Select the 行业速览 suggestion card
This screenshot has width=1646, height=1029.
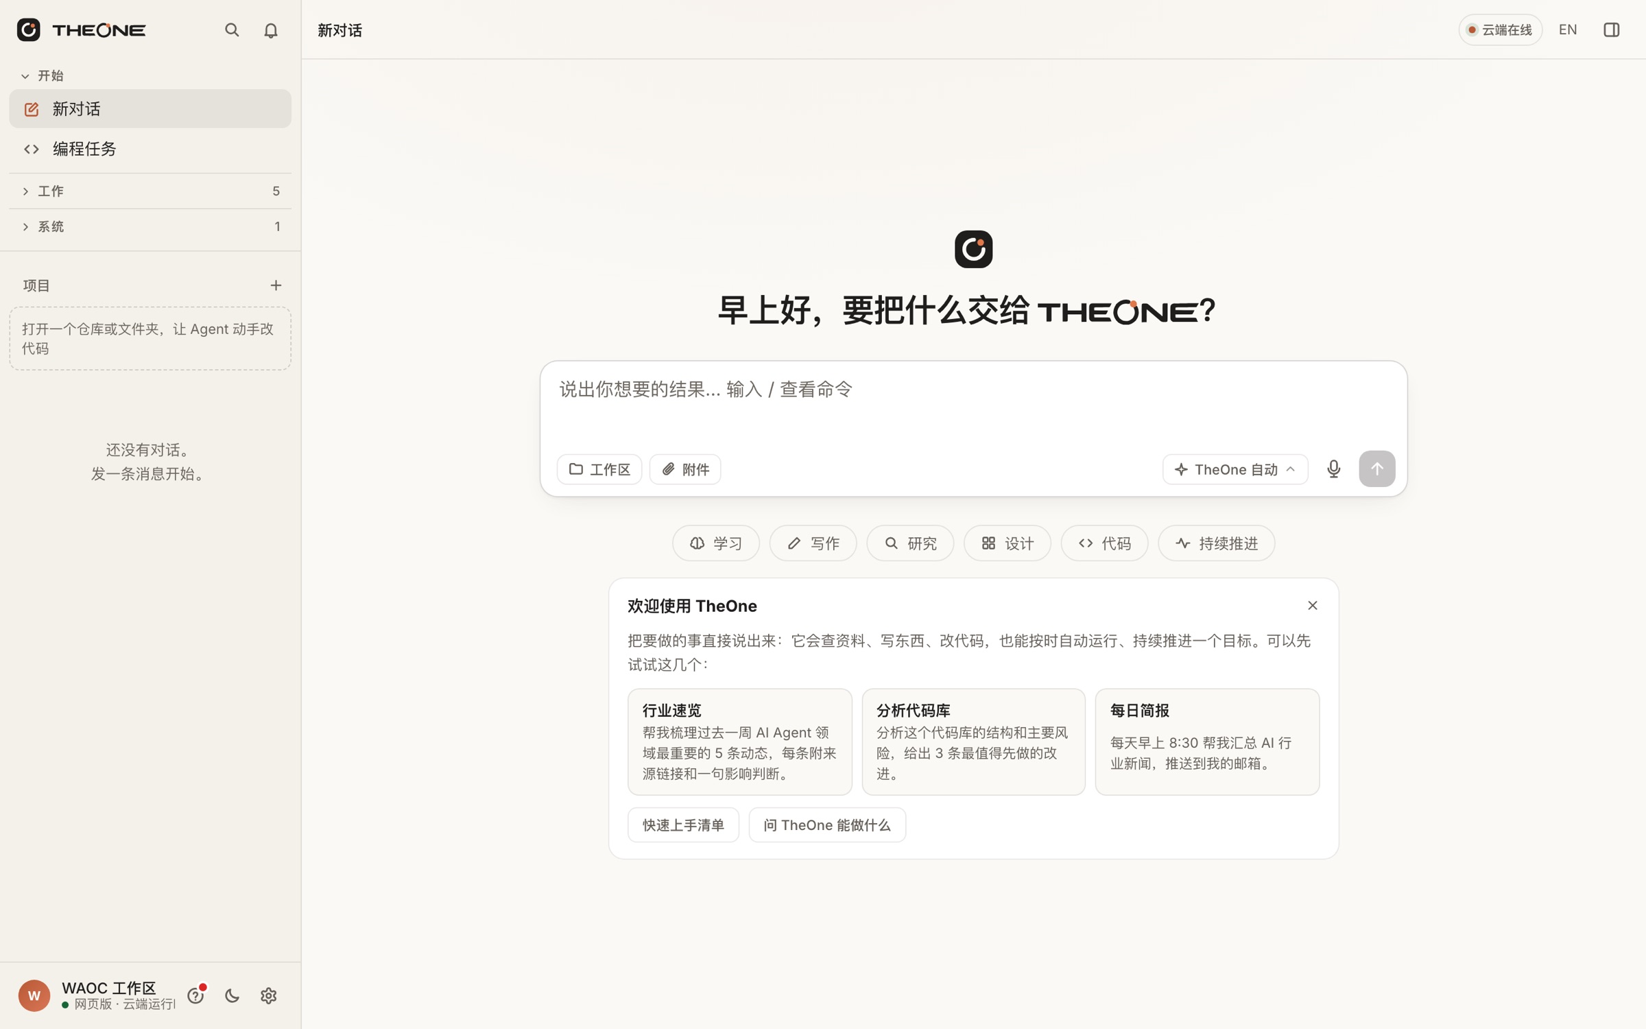[739, 742]
